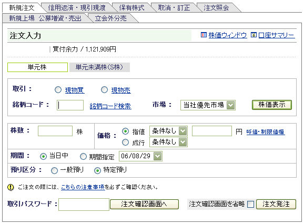Open the 市場 当社優先市場 dropdown

[208, 105]
